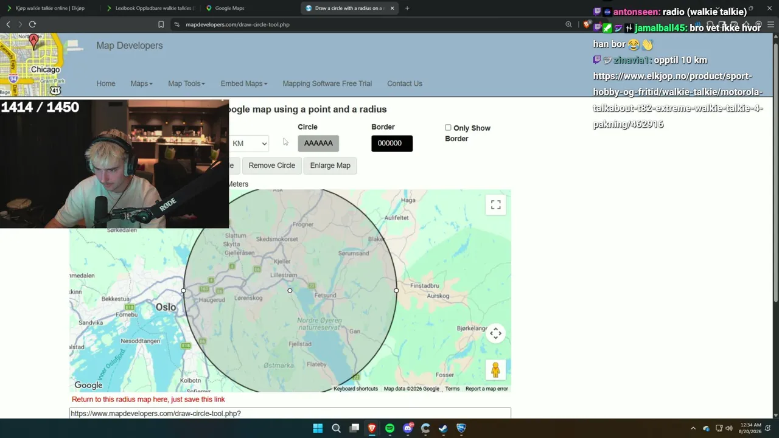Open Rocket League from the taskbar

coord(461,428)
